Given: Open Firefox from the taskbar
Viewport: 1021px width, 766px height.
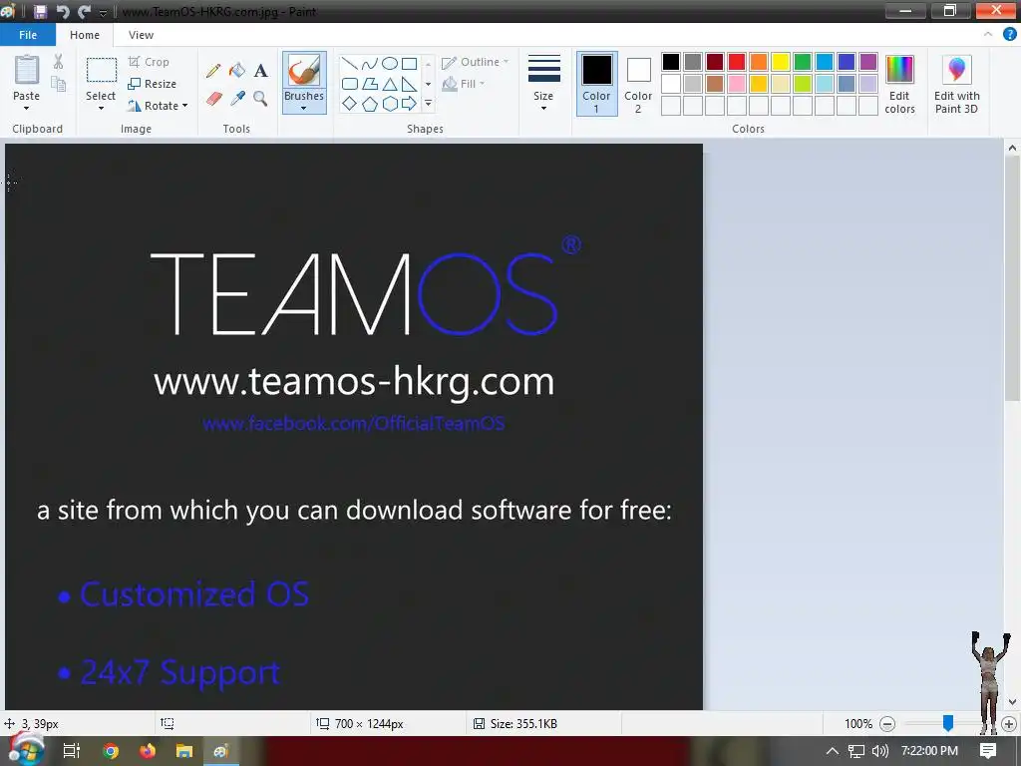Looking at the screenshot, I should tap(148, 751).
